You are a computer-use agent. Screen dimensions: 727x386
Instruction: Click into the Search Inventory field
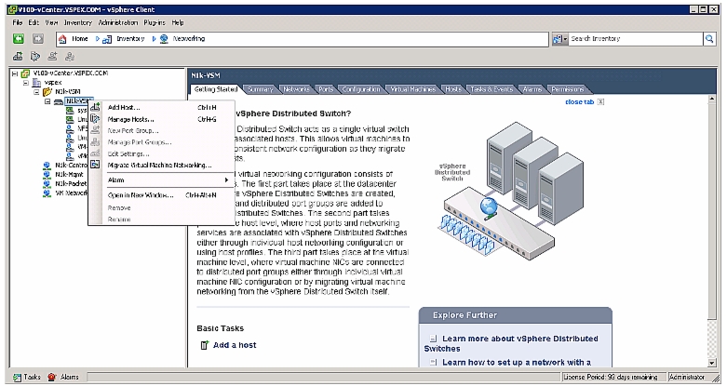pyautogui.click(x=636, y=39)
